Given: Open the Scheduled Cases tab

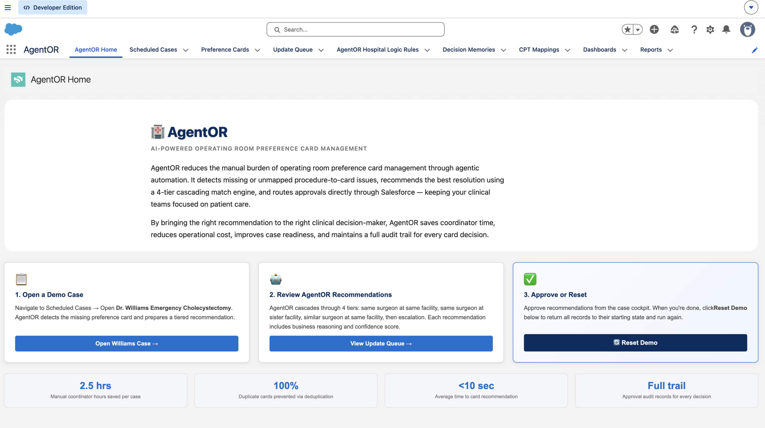Looking at the screenshot, I should tap(153, 50).
